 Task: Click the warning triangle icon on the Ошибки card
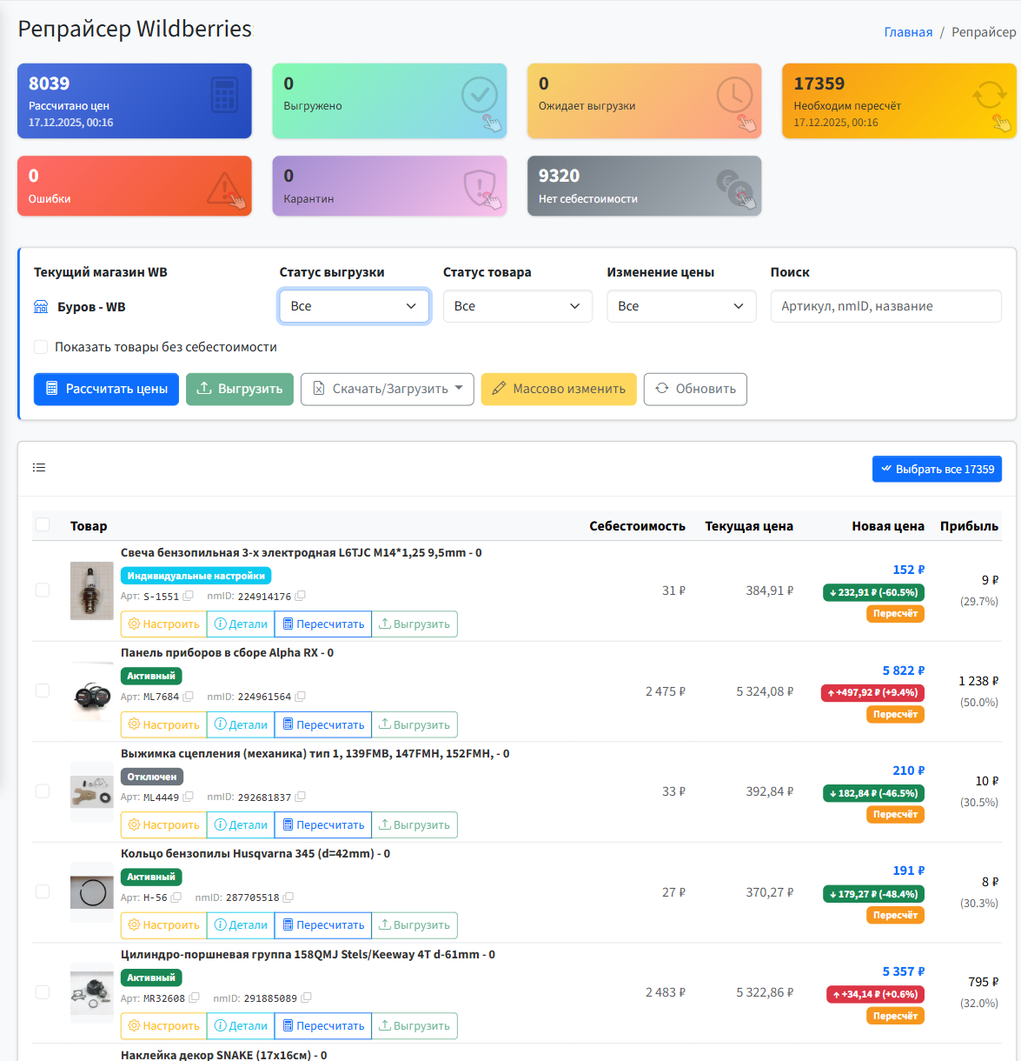(224, 187)
